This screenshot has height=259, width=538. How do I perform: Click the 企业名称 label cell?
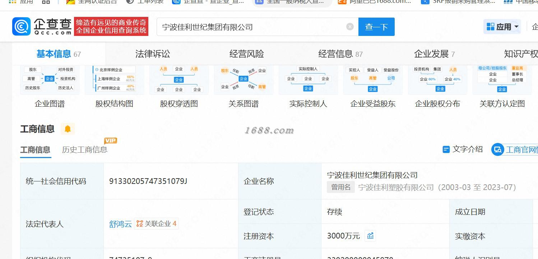pyautogui.click(x=280, y=181)
